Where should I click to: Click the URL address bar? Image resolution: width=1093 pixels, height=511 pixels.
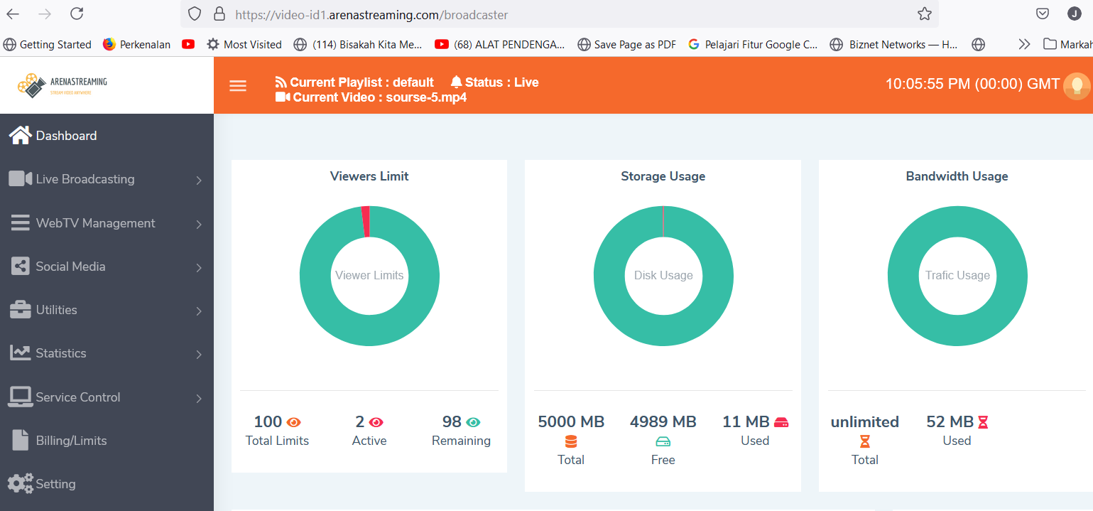[561, 14]
